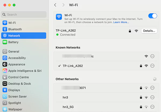Viewport: 161px width, 112px height.
Task: Turn off the Wi-Fi toggle switch
Action: (x=153, y=16)
